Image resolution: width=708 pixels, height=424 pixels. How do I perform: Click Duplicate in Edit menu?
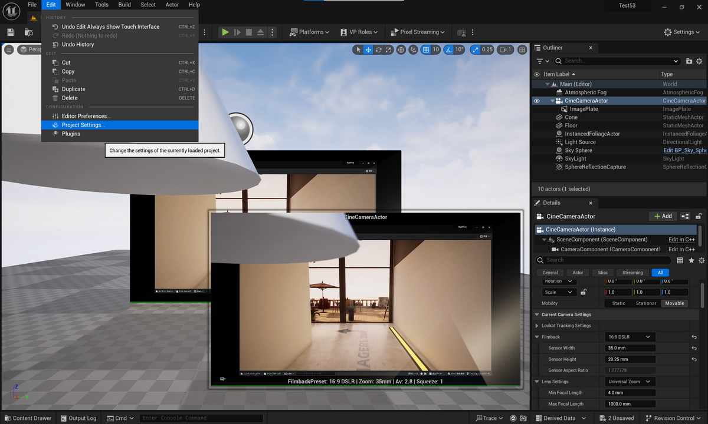(x=120, y=89)
